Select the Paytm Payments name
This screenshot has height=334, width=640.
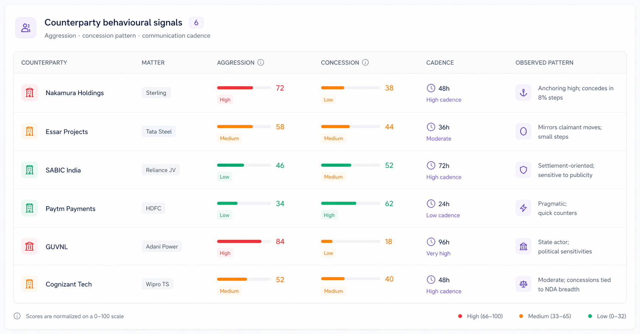[x=70, y=209]
